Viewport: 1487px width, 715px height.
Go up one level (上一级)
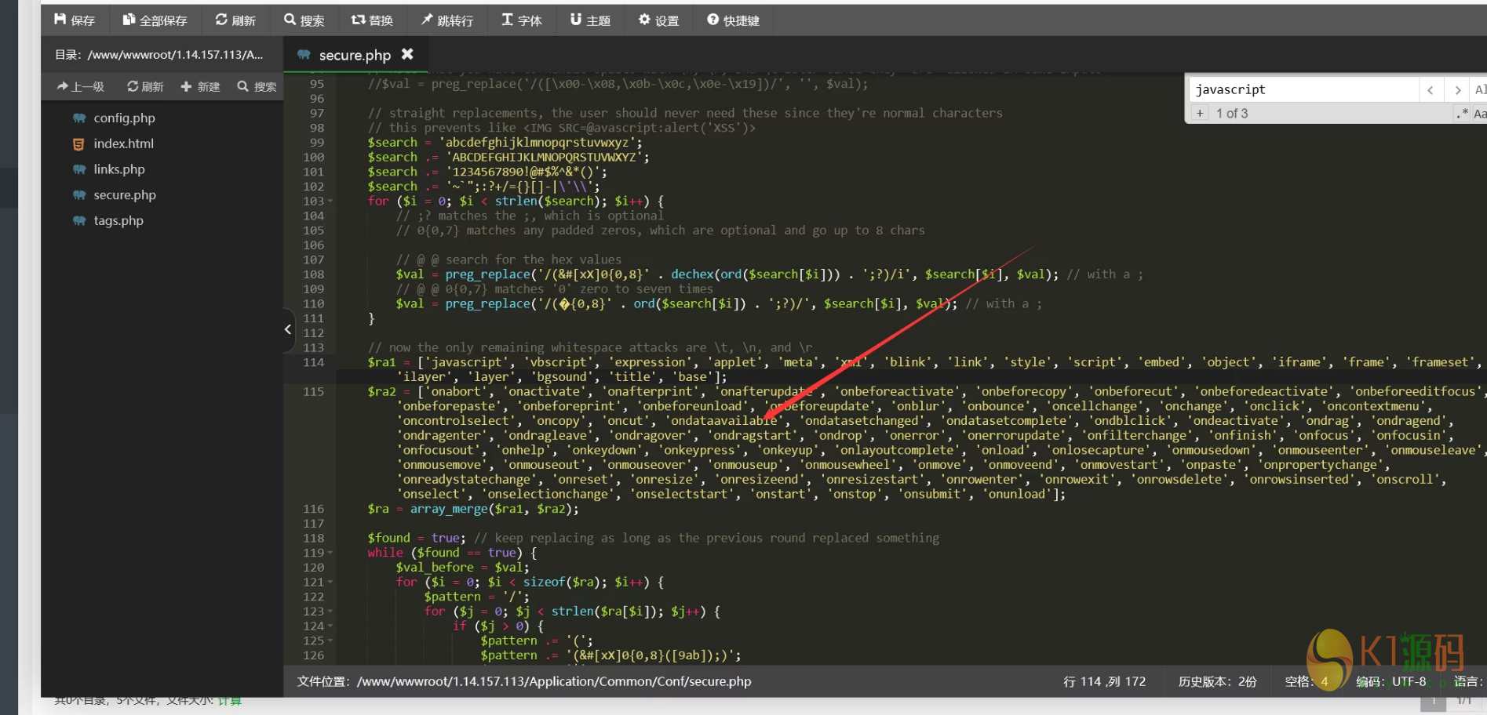(x=80, y=86)
